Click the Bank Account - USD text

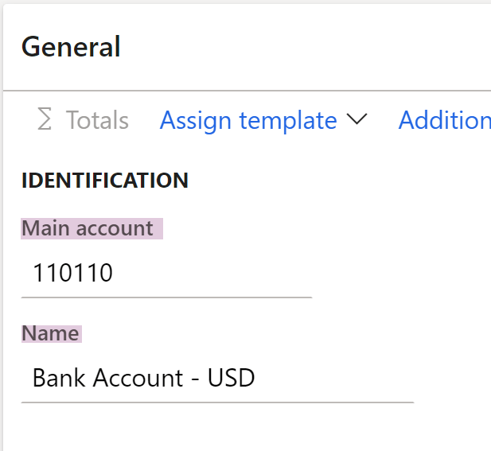coord(143,378)
